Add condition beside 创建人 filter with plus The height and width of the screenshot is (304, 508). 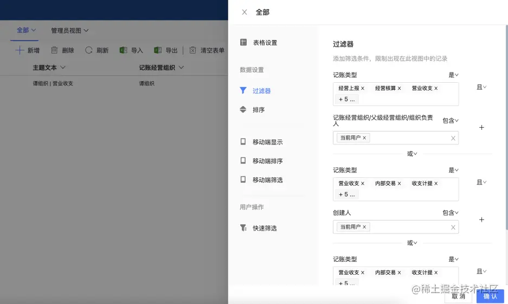point(482,220)
